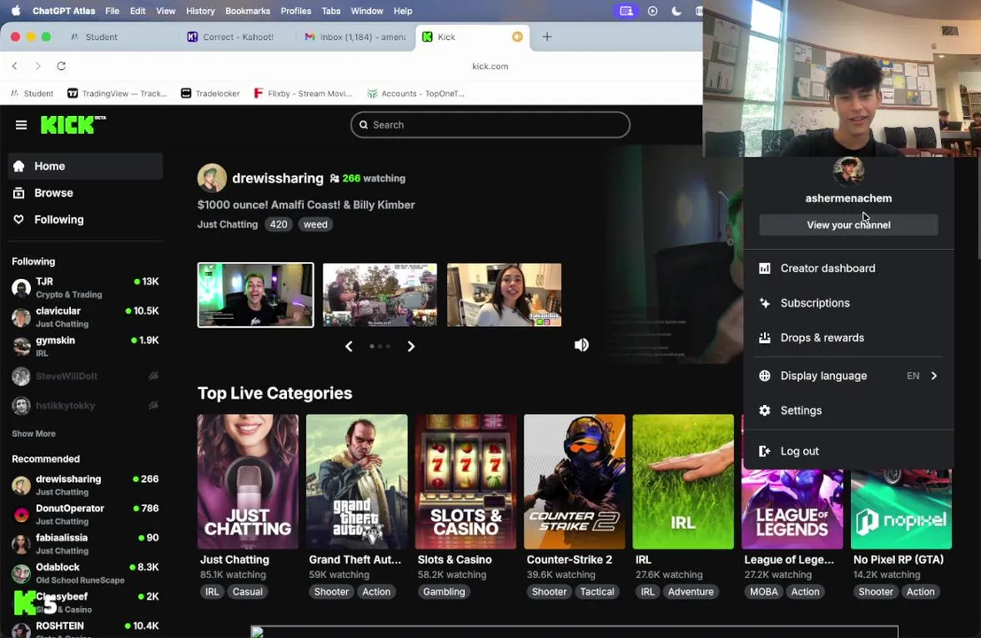Select first featured stream thumbnail
981x638 pixels.
(x=255, y=295)
